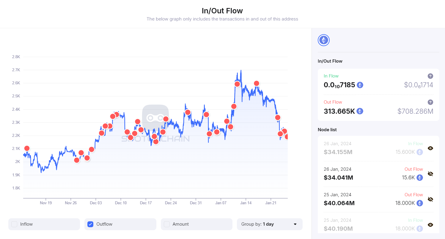Click the highest red marker near Jan 14 peak
The height and width of the screenshot is (239, 445).
[x=237, y=84]
